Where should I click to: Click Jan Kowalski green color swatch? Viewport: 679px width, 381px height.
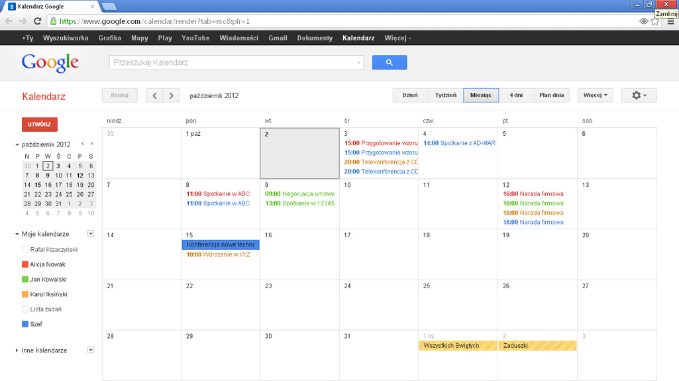click(25, 279)
